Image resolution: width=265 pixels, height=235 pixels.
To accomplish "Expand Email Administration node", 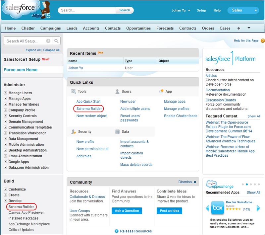I will [5, 156].
